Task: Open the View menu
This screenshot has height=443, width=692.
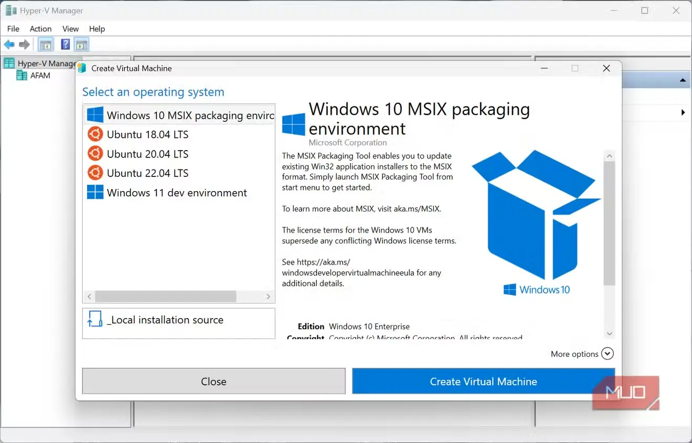Action: pyautogui.click(x=70, y=29)
